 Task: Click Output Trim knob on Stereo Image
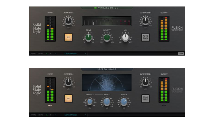(x=145, y=82)
